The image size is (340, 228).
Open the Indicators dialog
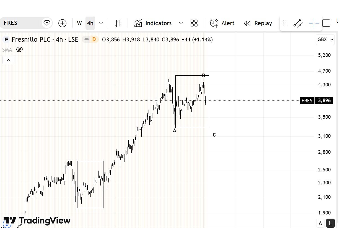[x=153, y=23]
